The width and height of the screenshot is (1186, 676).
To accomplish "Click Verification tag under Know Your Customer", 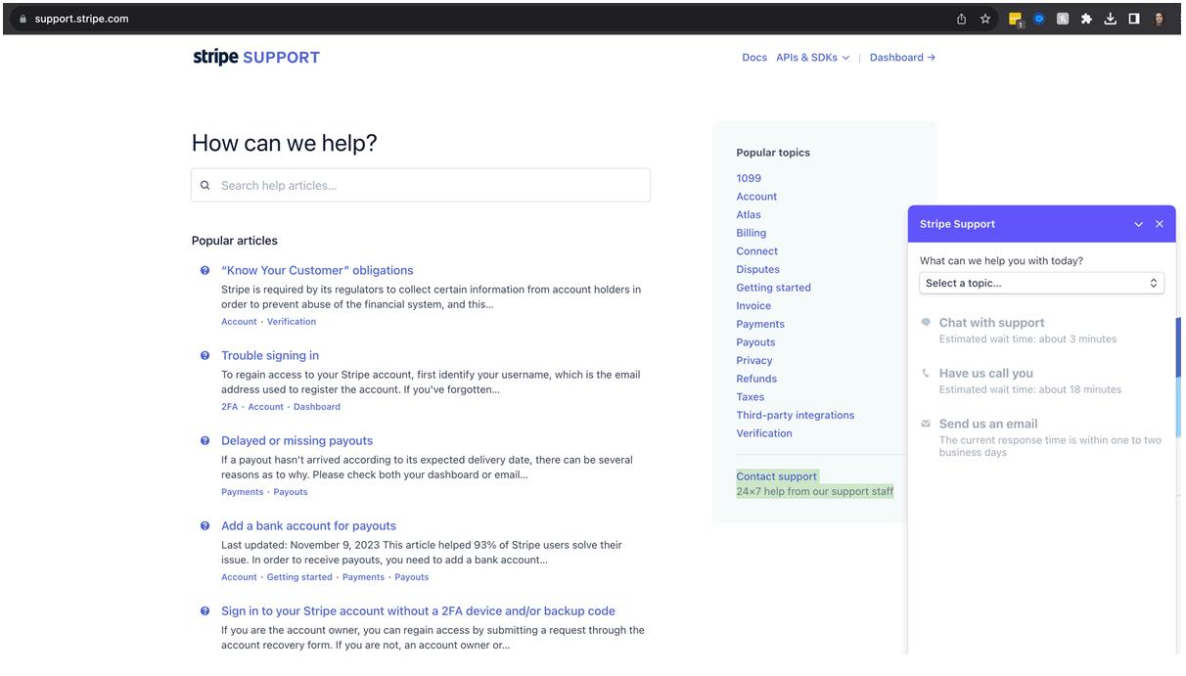I will pos(292,322).
